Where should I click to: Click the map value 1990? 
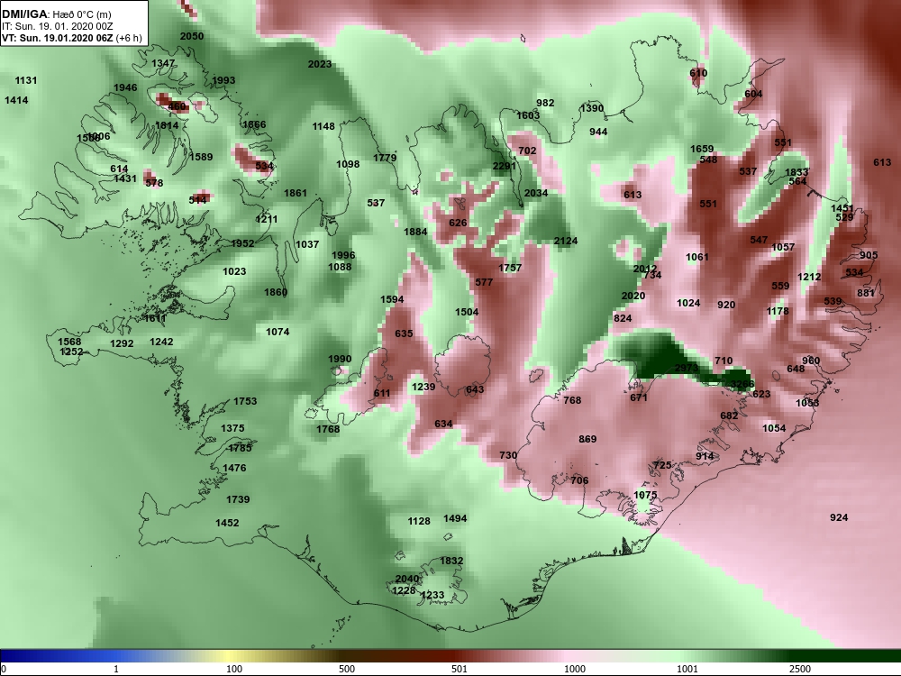[x=340, y=359]
